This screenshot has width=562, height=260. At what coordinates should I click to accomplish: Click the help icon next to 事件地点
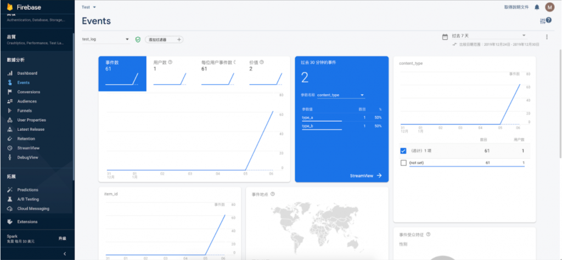tap(273, 194)
